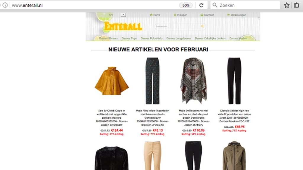Show site information via the info icon

[x=5, y=5]
